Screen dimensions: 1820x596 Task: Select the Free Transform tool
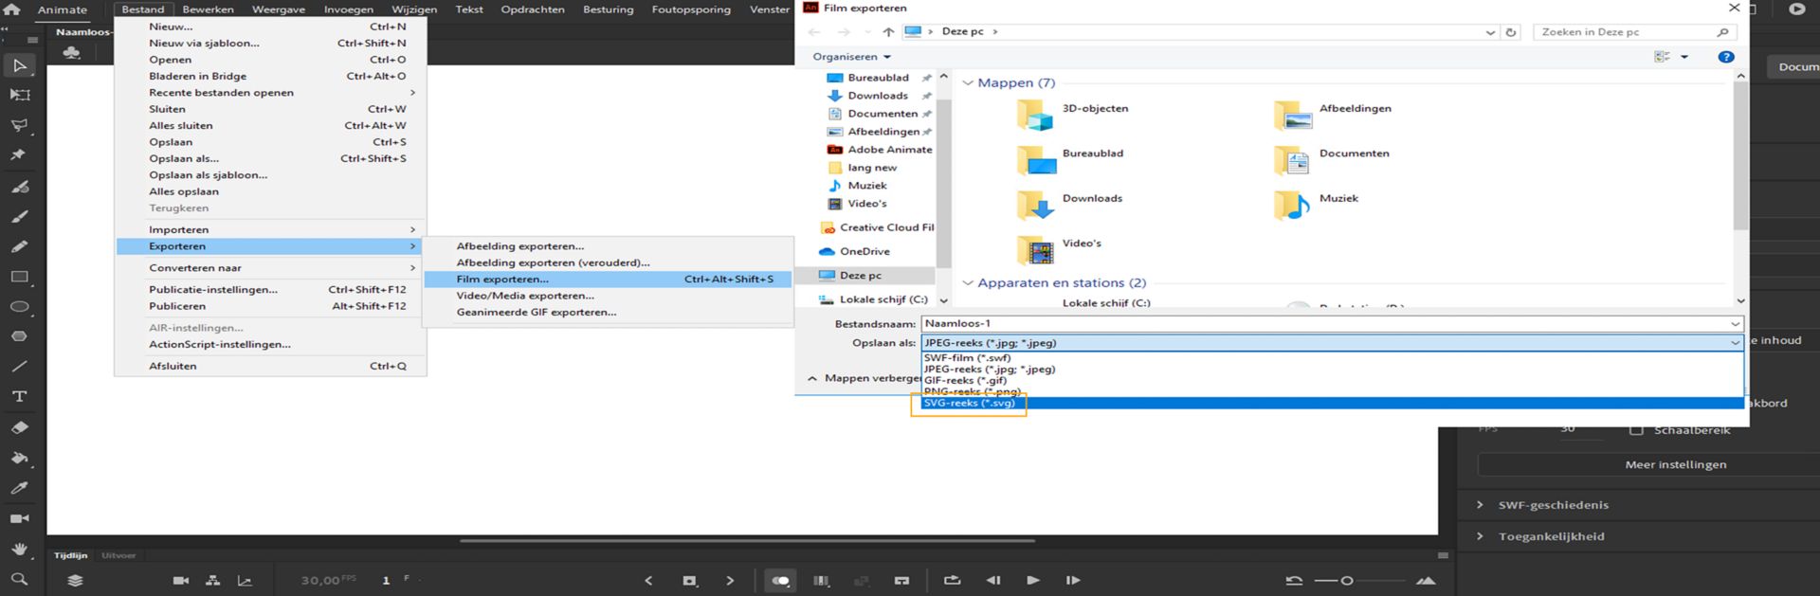19,95
